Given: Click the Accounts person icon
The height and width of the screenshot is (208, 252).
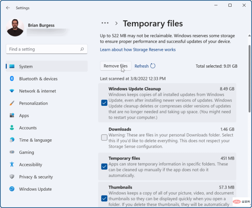Looking at the screenshot, I should [12, 128].
